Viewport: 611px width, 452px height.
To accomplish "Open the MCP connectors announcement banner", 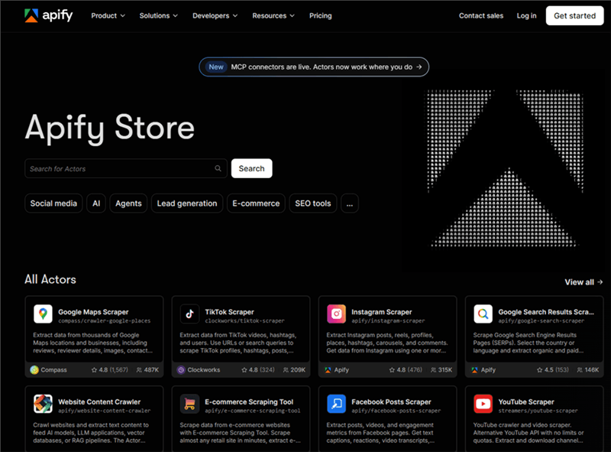I will [x=314, y=67].
